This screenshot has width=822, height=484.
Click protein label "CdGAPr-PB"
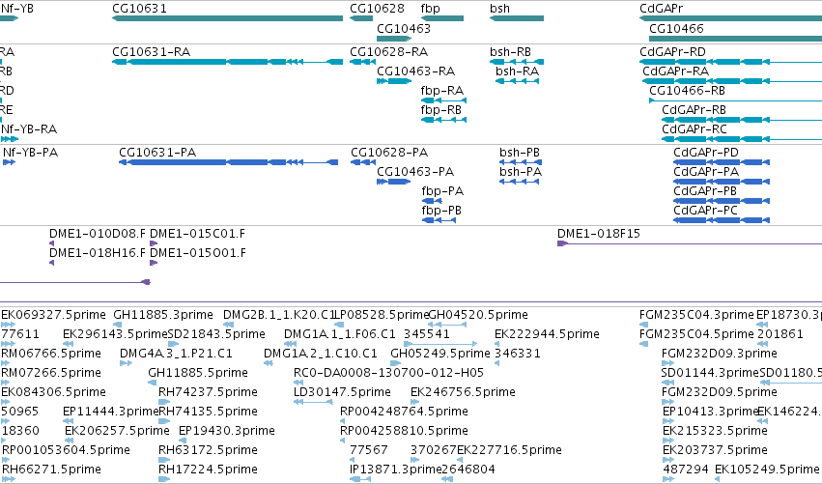point(705,191)
